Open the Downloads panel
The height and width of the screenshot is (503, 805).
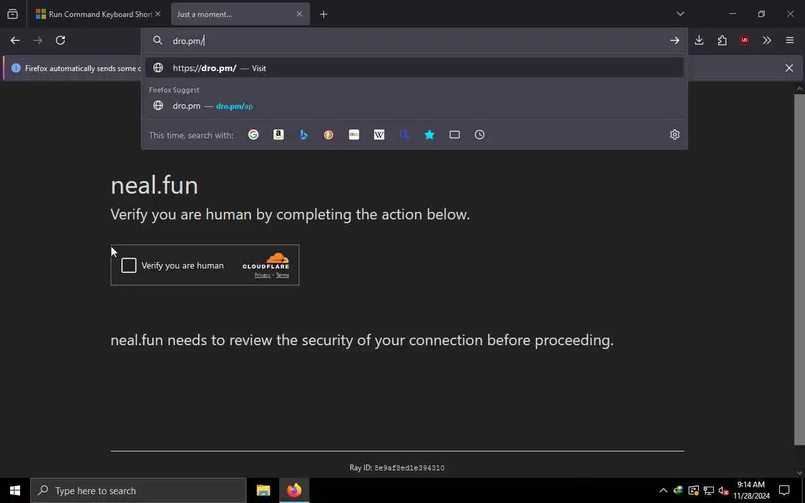tap(699, 40)
